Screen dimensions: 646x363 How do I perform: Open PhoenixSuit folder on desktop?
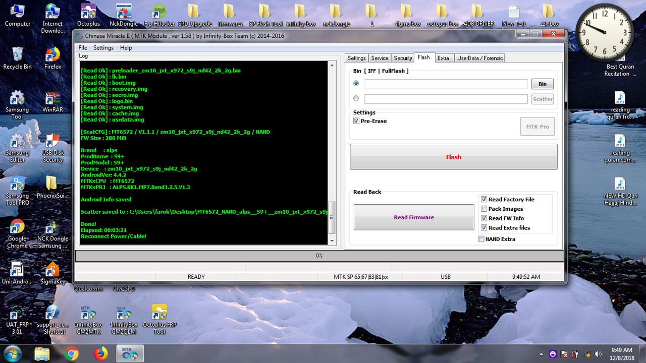(52, 187)
